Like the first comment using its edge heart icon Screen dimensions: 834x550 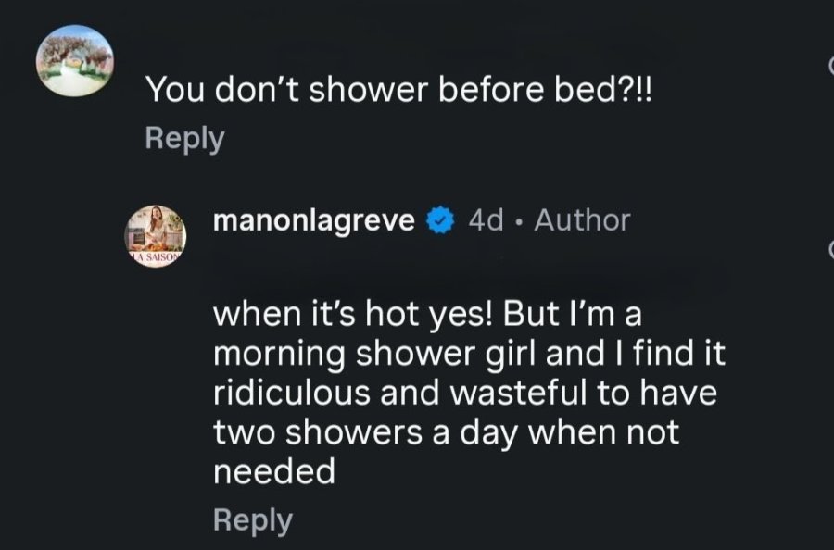(x=831, y=66)
